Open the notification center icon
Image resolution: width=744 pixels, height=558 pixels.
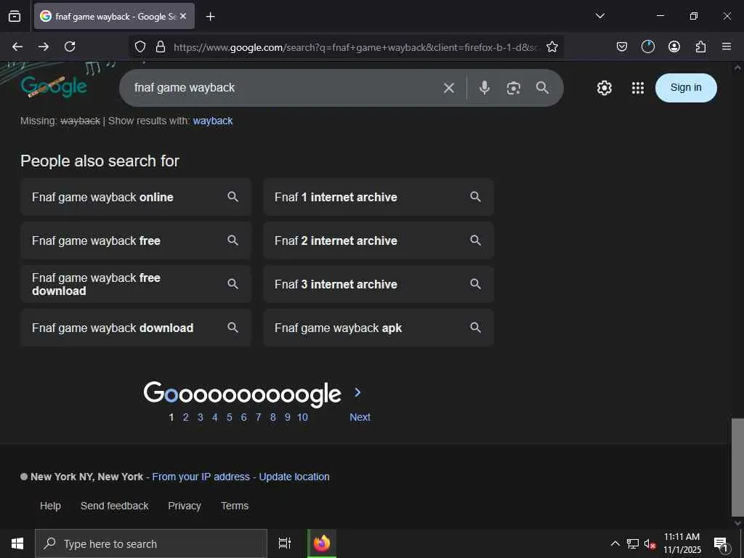click(721, 545)
